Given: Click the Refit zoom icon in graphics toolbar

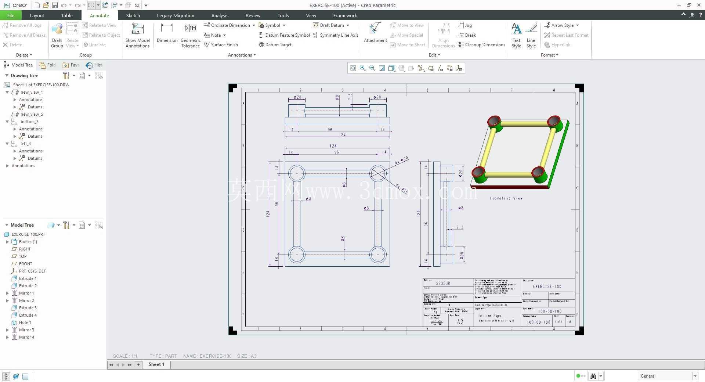Looking at the screenshot, I should tap(353, 68).
